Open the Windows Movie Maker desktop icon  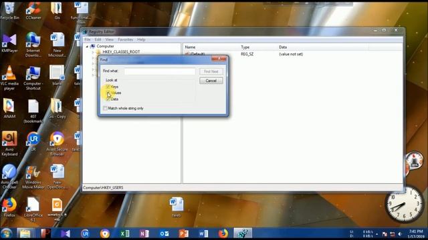(x=33, y=177)
